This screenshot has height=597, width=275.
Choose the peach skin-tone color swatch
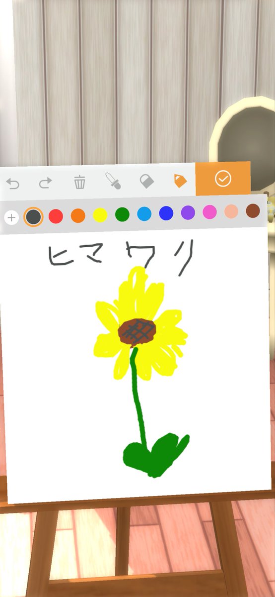click(231, 211)
